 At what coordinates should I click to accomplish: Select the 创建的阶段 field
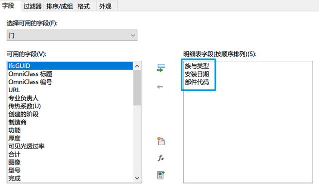(x=70, y=114)
